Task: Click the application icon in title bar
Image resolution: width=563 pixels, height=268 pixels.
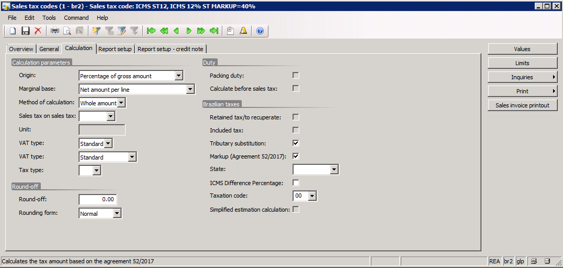Action: [x=6, y=6]
